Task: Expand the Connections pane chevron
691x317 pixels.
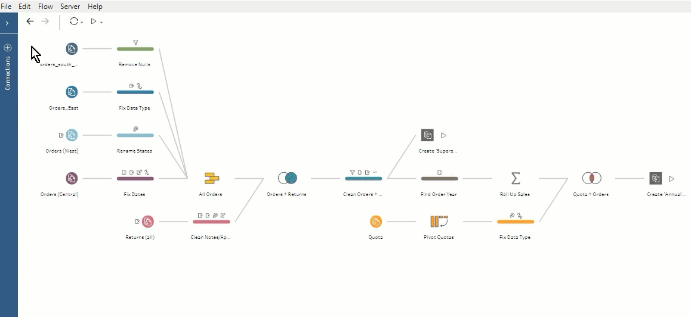Action: tap(7, 23)
